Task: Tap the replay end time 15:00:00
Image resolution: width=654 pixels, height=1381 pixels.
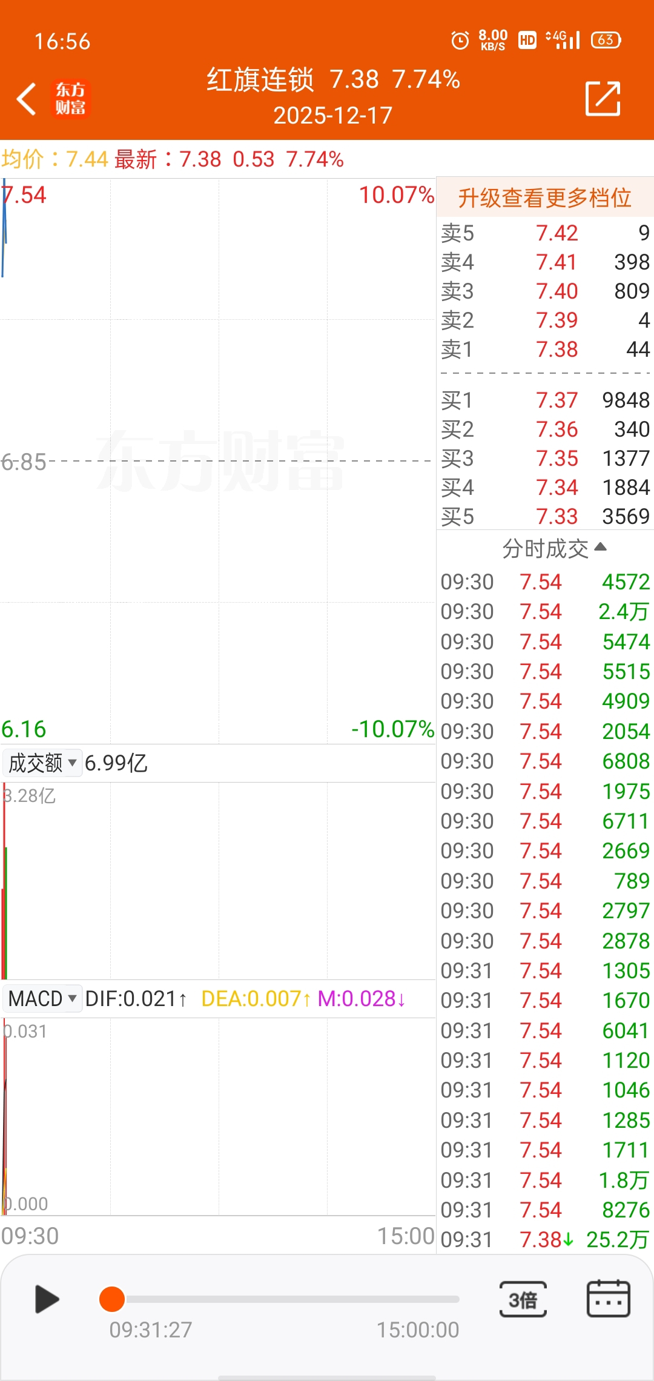Action: [x=418, y=1330]
